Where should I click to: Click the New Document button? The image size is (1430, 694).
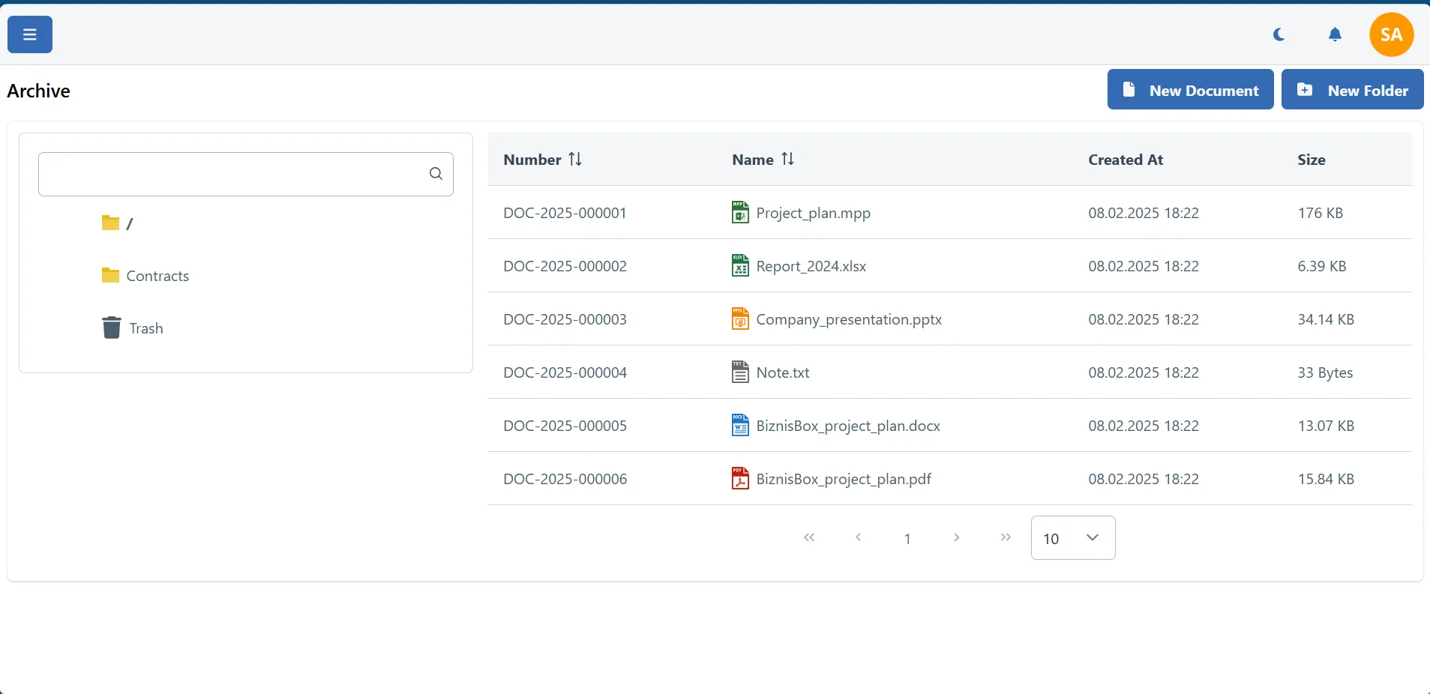coord(1190,90)
